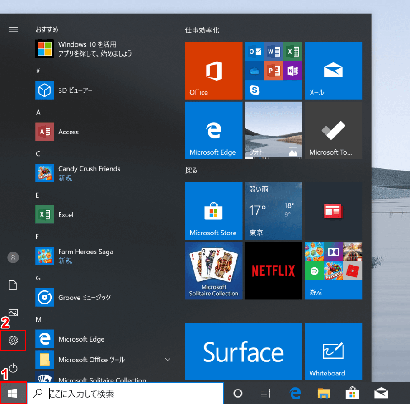This screenshot has width=410, height=404.
Task: Open Roblox in the 遊ぶ tile group
Action: point(353,271)
